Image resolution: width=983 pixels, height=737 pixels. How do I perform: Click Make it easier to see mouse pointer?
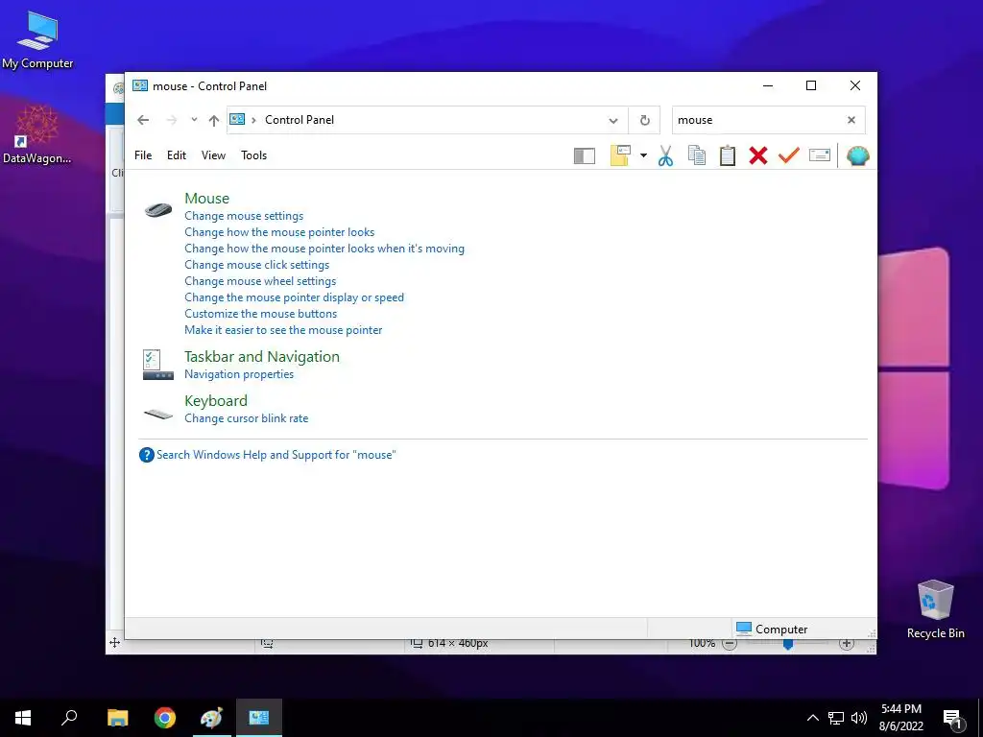(283, 330)
